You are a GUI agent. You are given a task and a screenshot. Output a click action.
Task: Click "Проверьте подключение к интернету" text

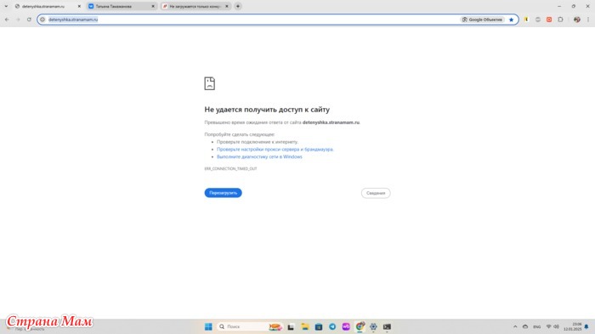(x=257, y=142)
